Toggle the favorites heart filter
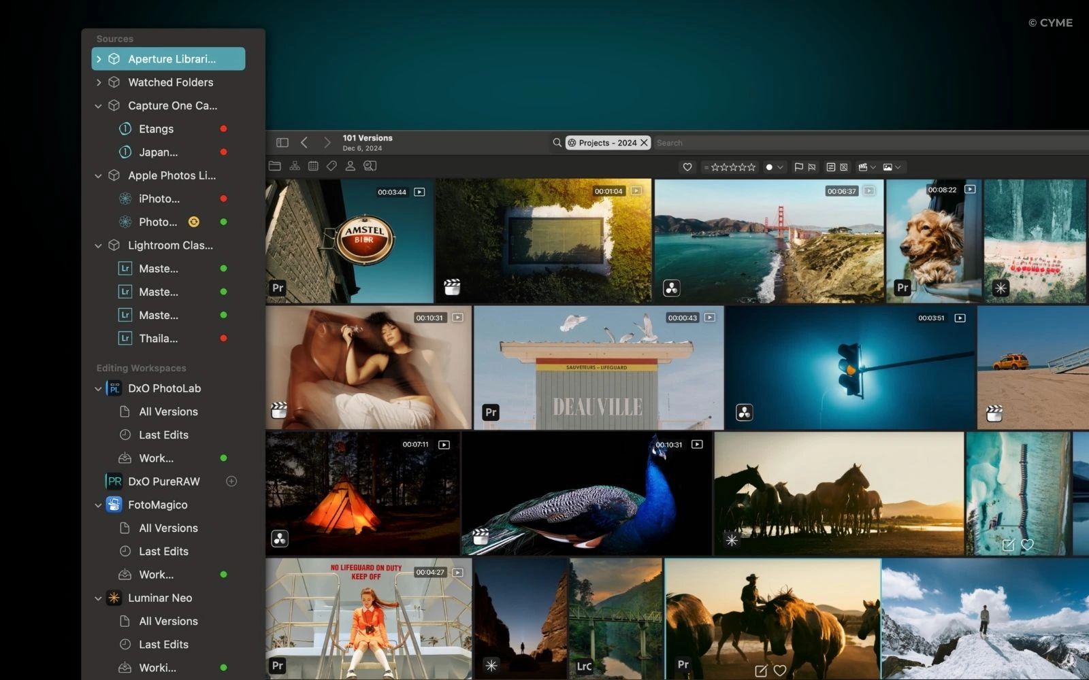1089x680 pixels. click(x=687, y=167)
